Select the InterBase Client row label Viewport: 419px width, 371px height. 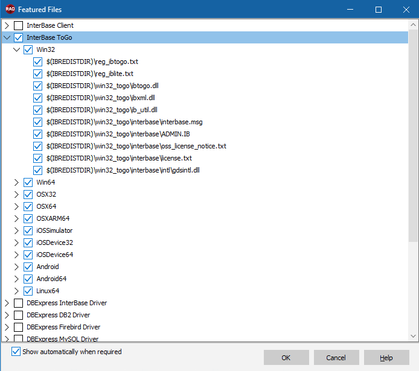pos(50,25)
